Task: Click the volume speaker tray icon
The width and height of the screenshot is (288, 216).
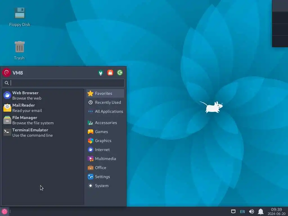Action: (251, 211)
